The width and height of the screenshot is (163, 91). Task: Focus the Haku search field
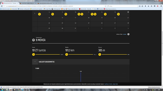pos(123,6)
